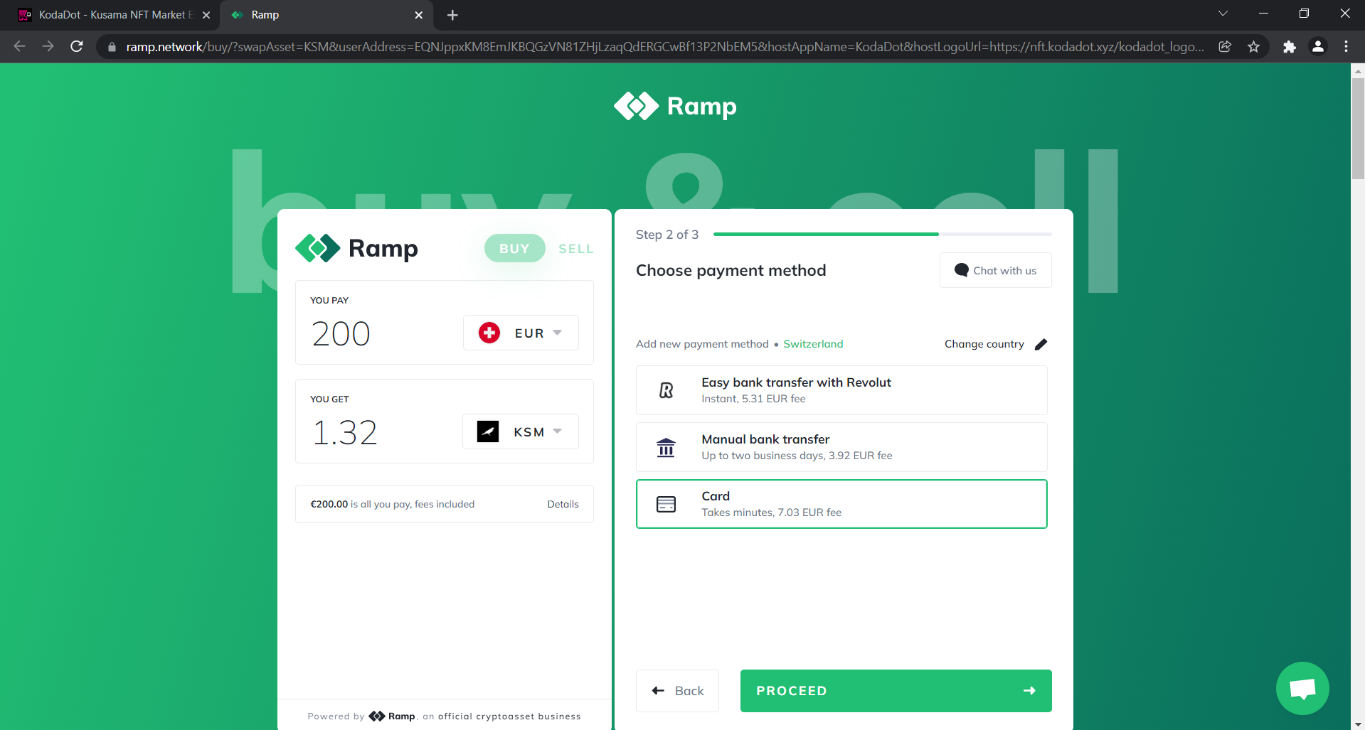The width and height of the screenshot is (1365, 730).
Task: Switch to the KodaDot browser tab
Action: [114, 15]
